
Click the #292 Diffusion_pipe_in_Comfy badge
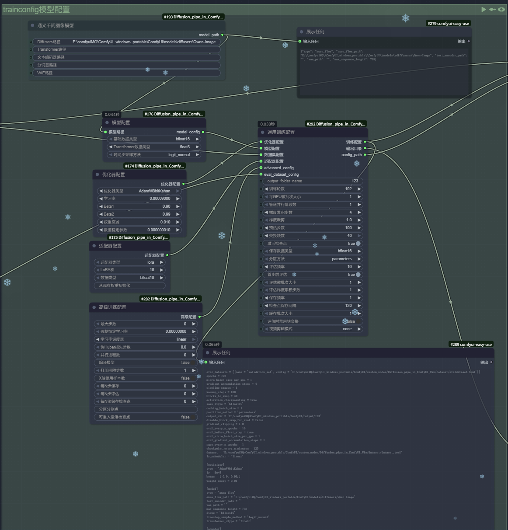pyautogui.click(x=336, y=124)
